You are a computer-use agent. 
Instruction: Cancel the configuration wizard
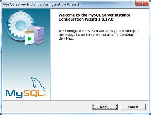[x=133, y=107]
